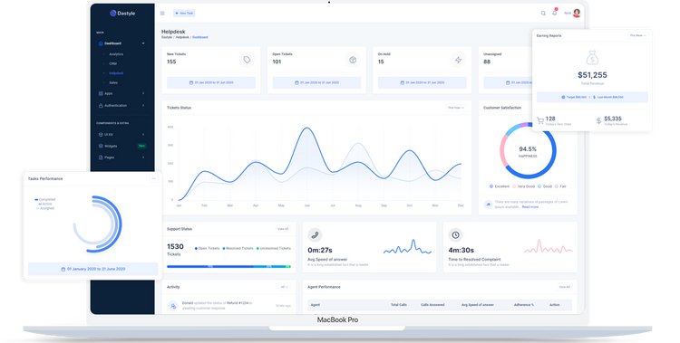This screenshot has height=343, width=680.
Task: Click the Dashboard home icon
Action: 101,43
